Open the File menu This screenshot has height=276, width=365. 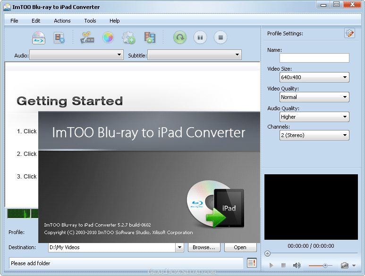pos(14,21)
